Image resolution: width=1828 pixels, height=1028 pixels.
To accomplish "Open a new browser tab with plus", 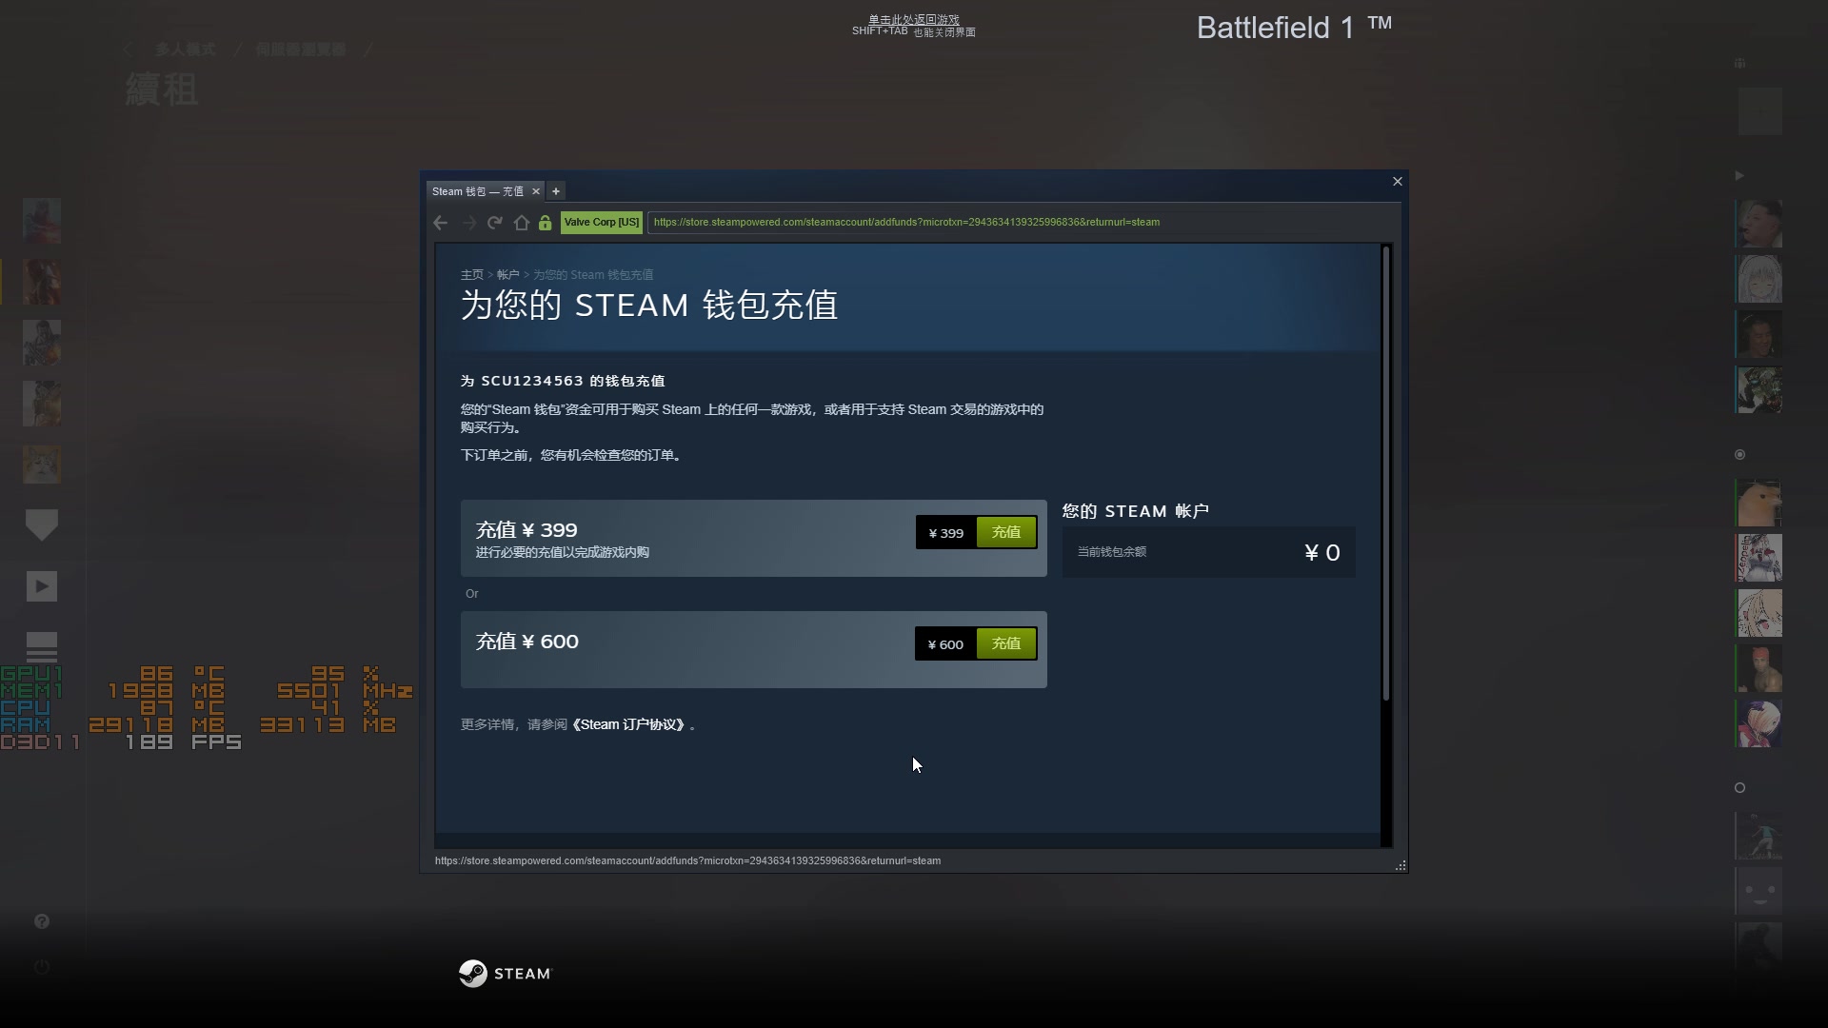I will coord(556,191).
